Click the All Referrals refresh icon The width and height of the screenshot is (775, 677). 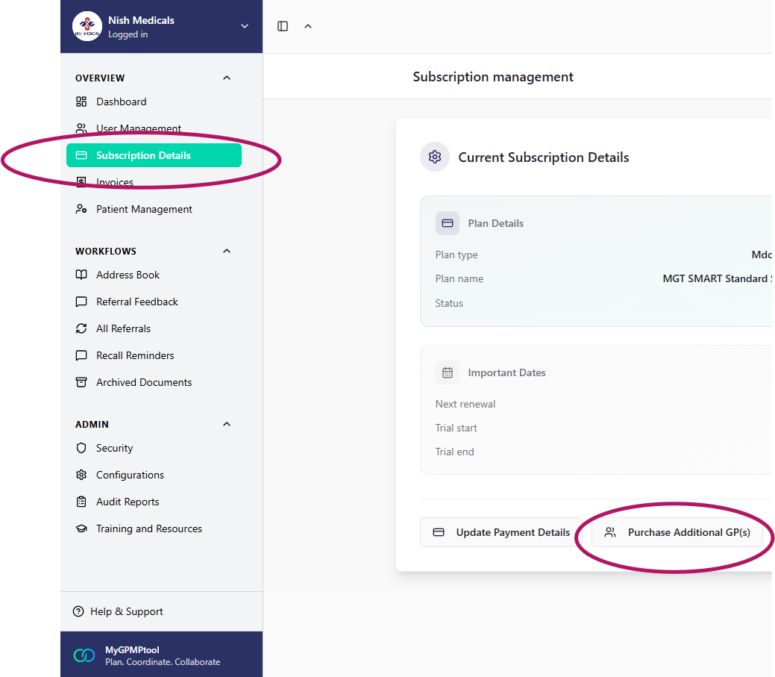point(81,328)
